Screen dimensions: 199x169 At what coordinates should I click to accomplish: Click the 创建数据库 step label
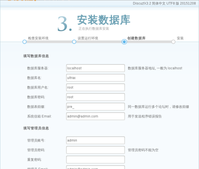point(137,38)
